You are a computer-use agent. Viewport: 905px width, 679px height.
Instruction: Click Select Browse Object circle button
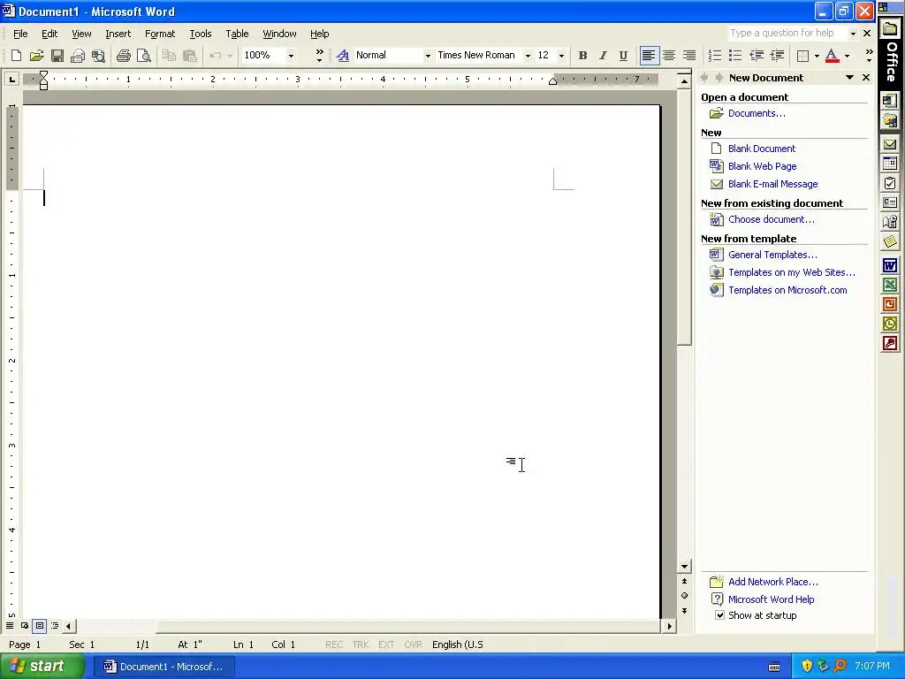[x=685, y=596]
